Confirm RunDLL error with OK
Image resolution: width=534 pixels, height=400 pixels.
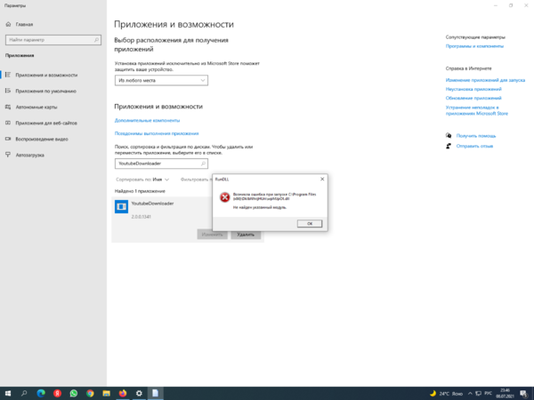pos(309,223)
